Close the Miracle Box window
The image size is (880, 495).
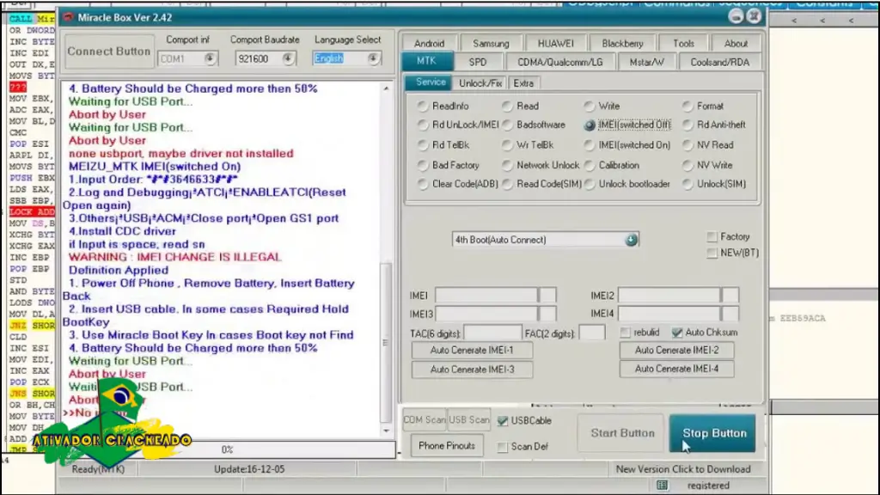tap(754, 16)
